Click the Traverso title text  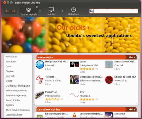(50, 77)
